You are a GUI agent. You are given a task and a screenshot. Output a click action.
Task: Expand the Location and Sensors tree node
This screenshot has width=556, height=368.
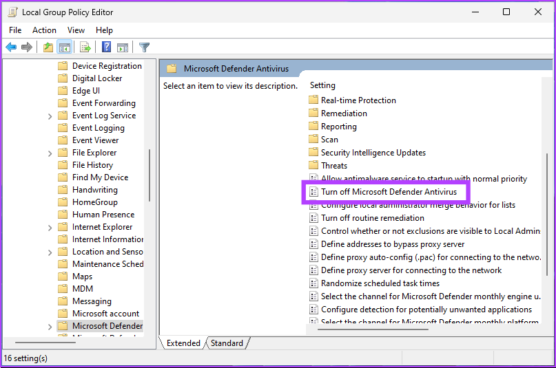[50, 252]
